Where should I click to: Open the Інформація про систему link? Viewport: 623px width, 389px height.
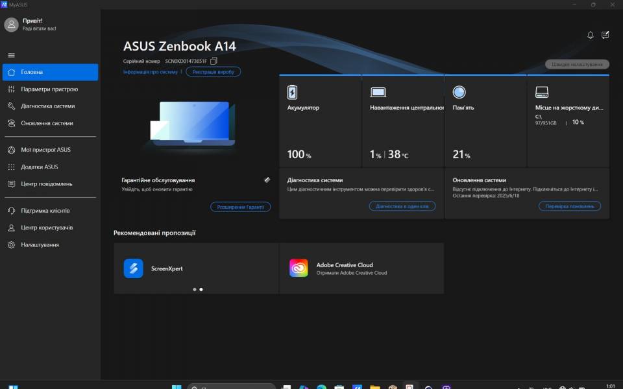pos(151,72)
